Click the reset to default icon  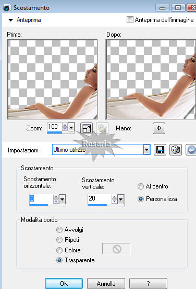191,150
